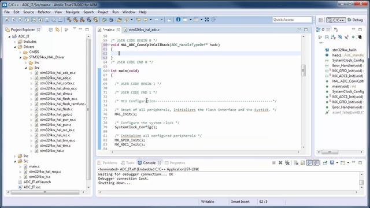This screenshot has width=370, height=208.
Task: Click the editor vertical scrollbar thumb
Action: [303, 70]
